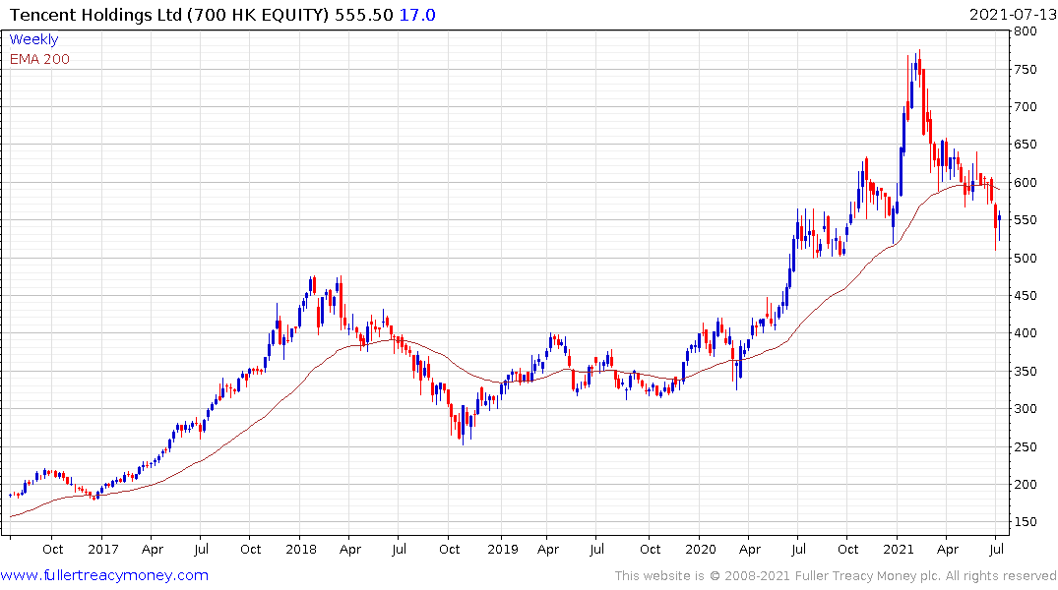Select the 2019 year label on the time axis

tap(503, 549)
